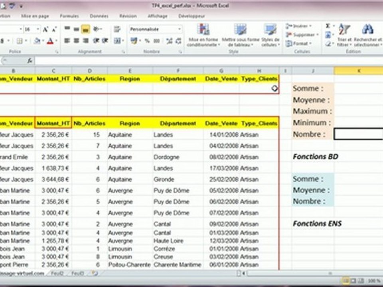Viewport: 383px width, 287px height.
Task: Switch to the Feuil3 sheet tab
Action: pyautogui.click(x=77, y=273)
